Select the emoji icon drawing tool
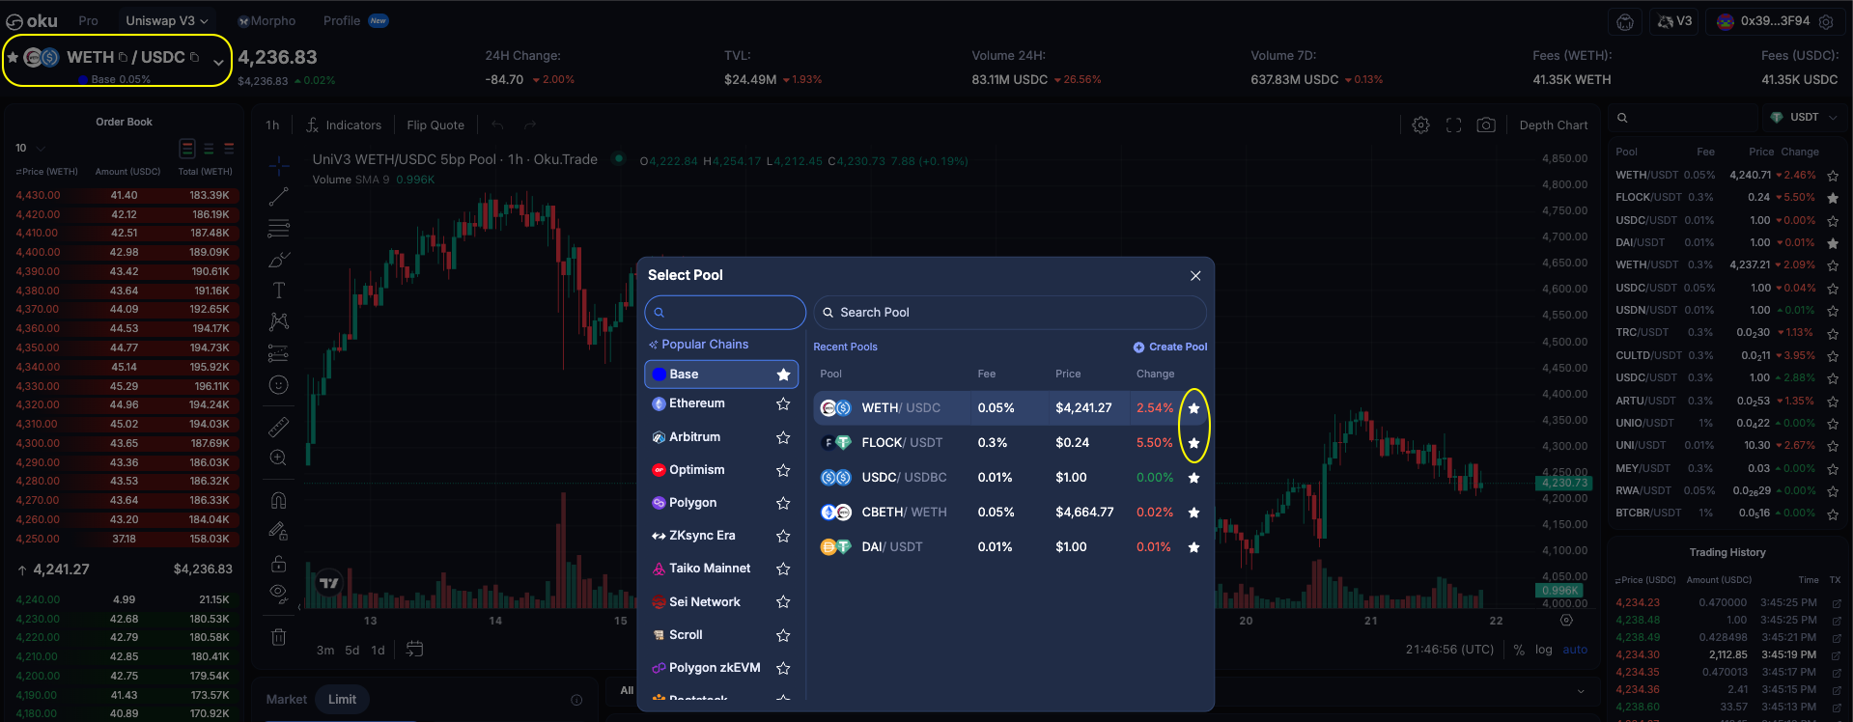This screenshot has height=722, width=1853. coord(278,385)
